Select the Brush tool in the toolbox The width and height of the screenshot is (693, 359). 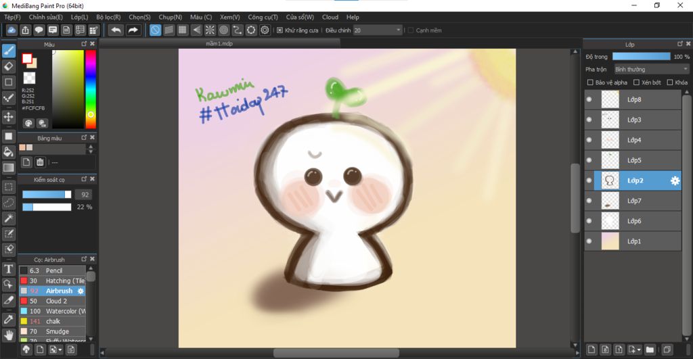tap(8, 51)
